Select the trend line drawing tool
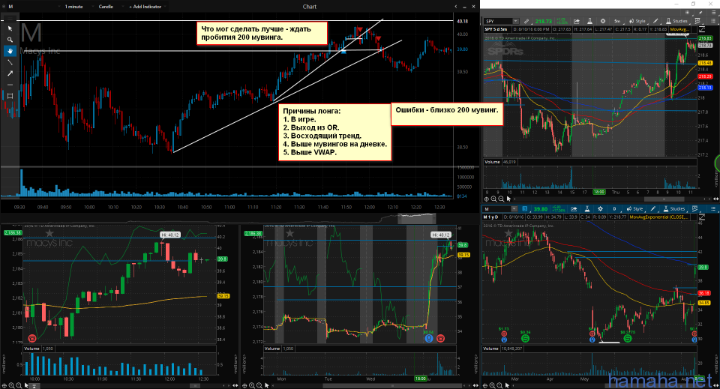Screen dimensions: 720x389 point(10,62)
